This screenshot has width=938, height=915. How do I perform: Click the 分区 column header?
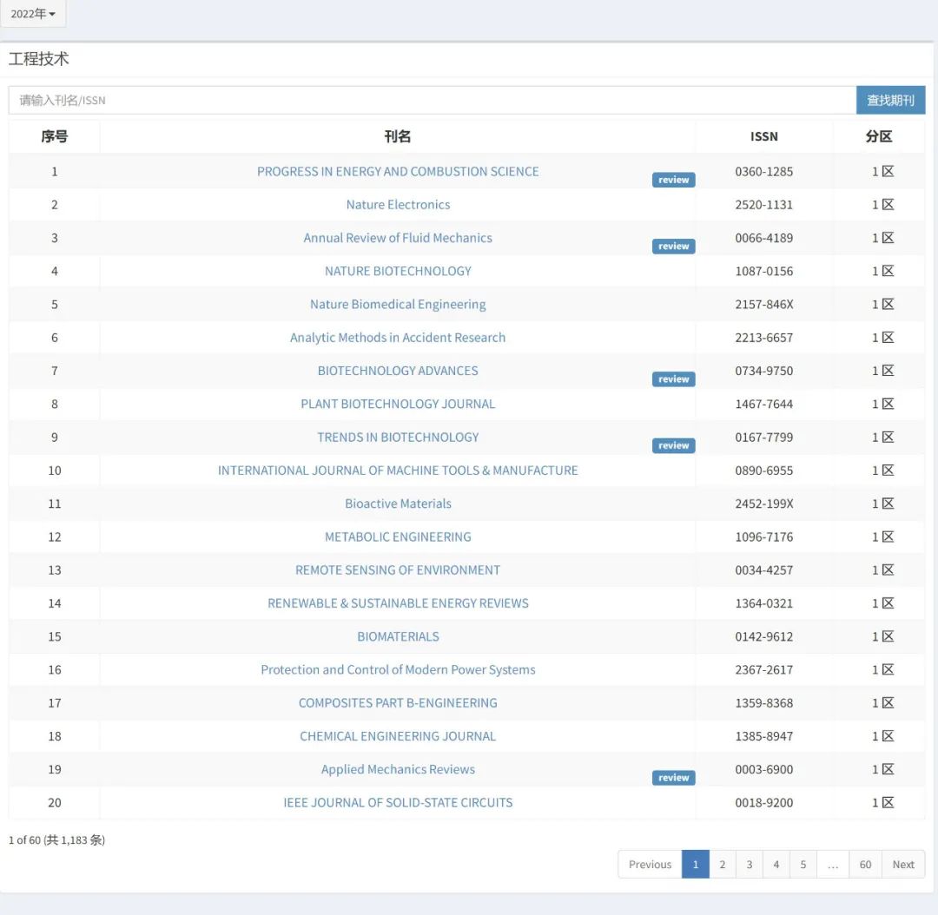tap(879, 136)
